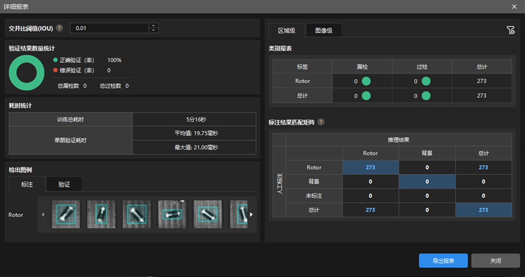Open the fifth Rotor thumbnail
This screenshot has height=277, width=525.
click(x=208, y=214)
